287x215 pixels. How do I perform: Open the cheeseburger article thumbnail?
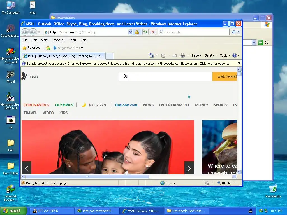pyautogui.click(x=219, y=147)
